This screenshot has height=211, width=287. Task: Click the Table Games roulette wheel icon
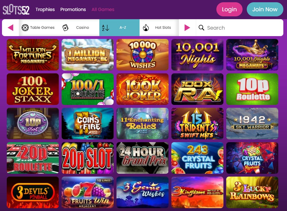click(25, 28)
